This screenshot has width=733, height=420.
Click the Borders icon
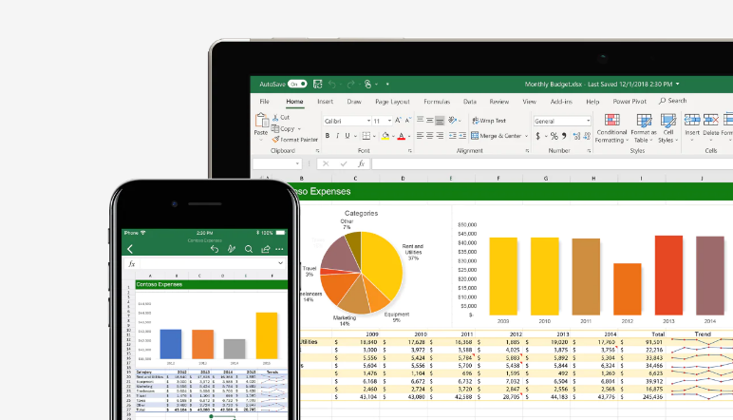point(366,136)
